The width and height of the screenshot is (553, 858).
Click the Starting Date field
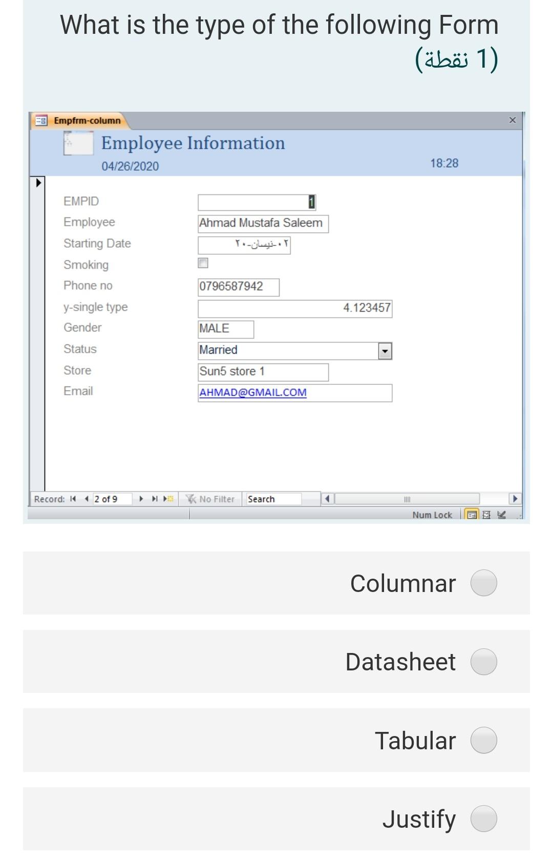[244, 245]
